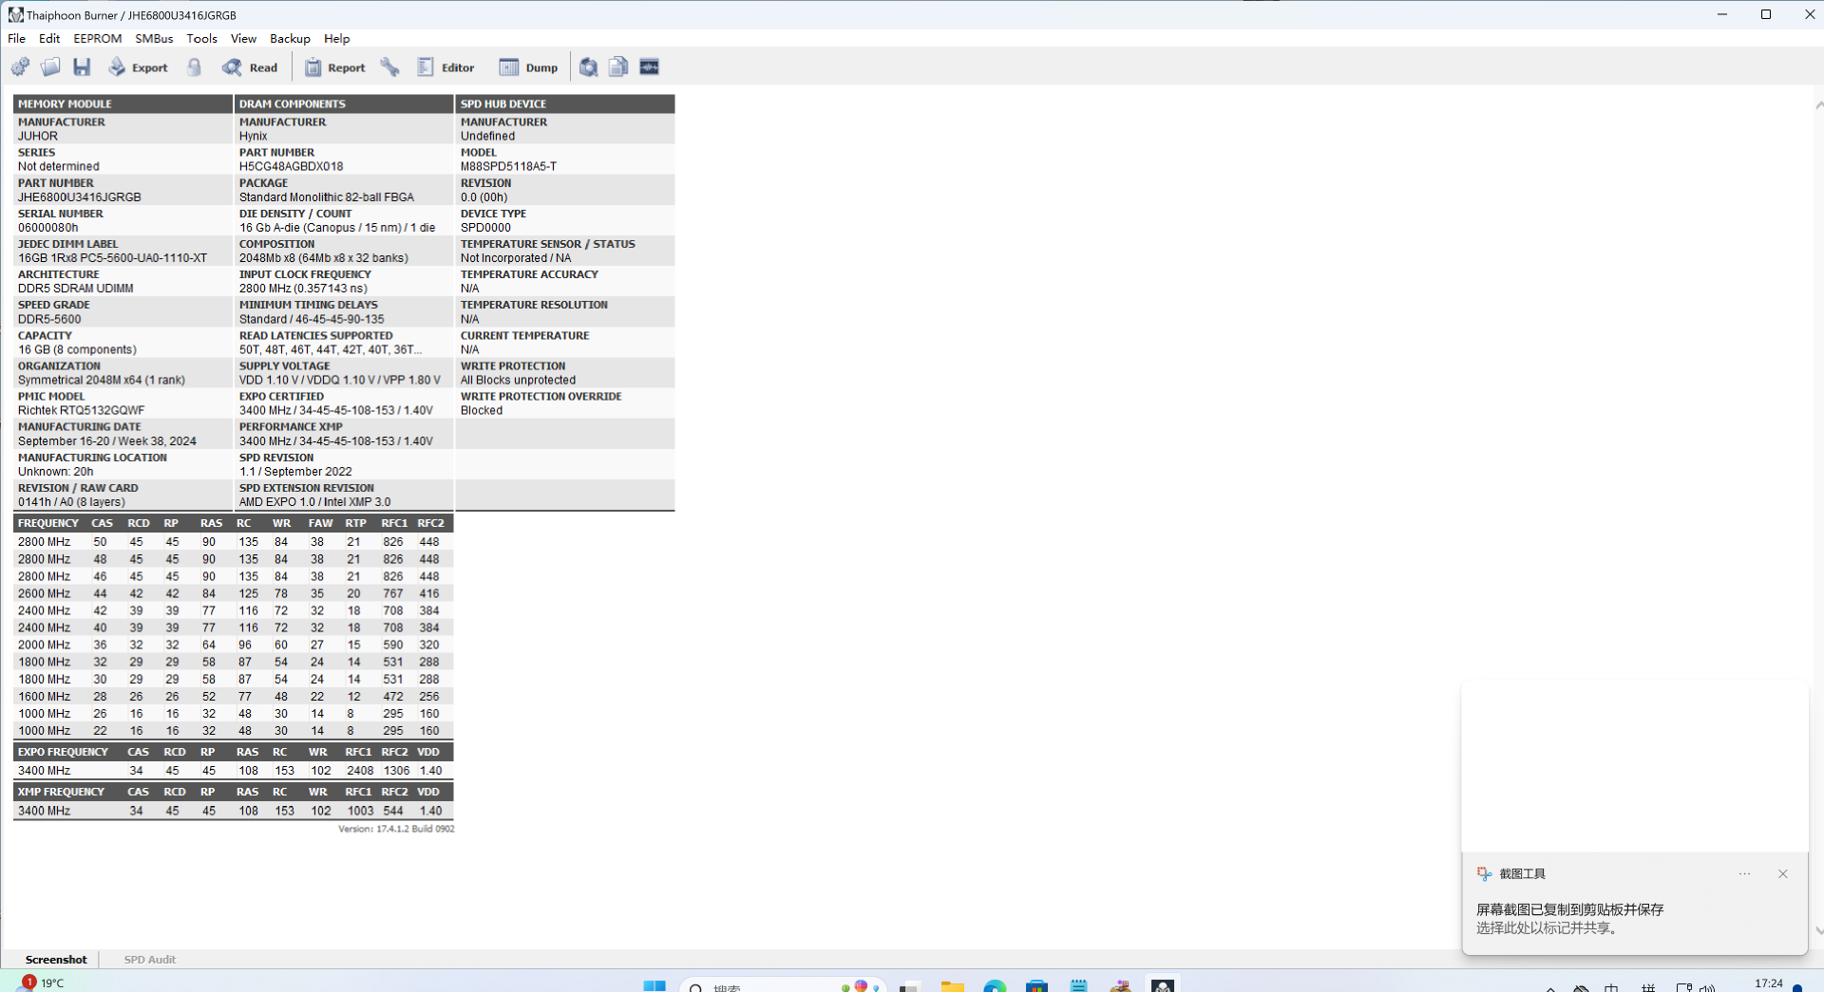Click the EXPO FREQUENCY header
Viewport: 1824px width, 992px height.
(63, 752)
